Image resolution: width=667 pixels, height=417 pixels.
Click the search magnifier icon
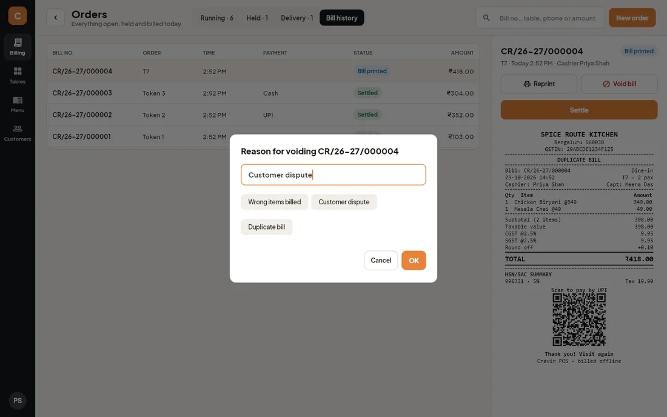[x=486, y=18]
